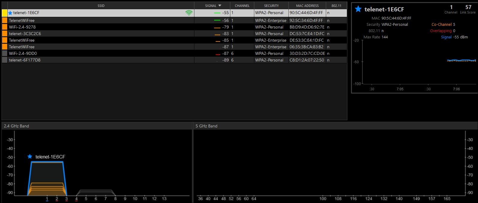Click the yellow color swatch for telenet-1E6CF
Viewport: 478px width, 203px height.
[4, 13]
